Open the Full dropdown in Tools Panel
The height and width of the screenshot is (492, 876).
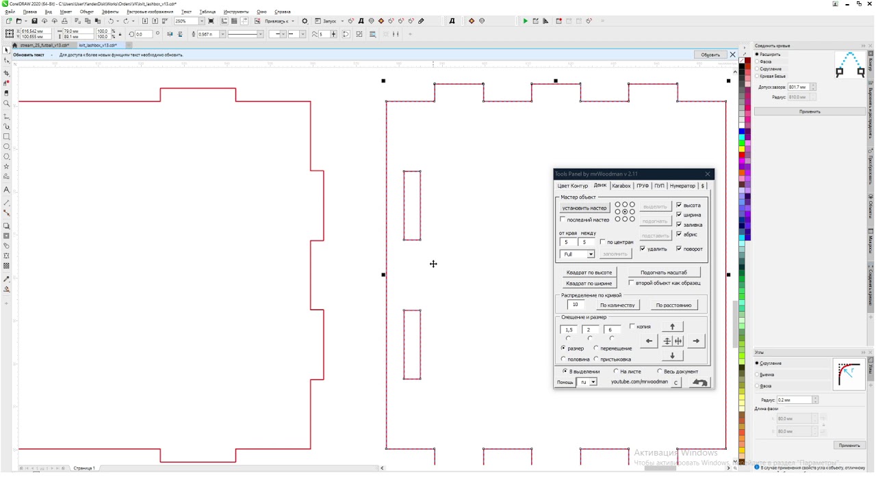(x=591, y=254)
